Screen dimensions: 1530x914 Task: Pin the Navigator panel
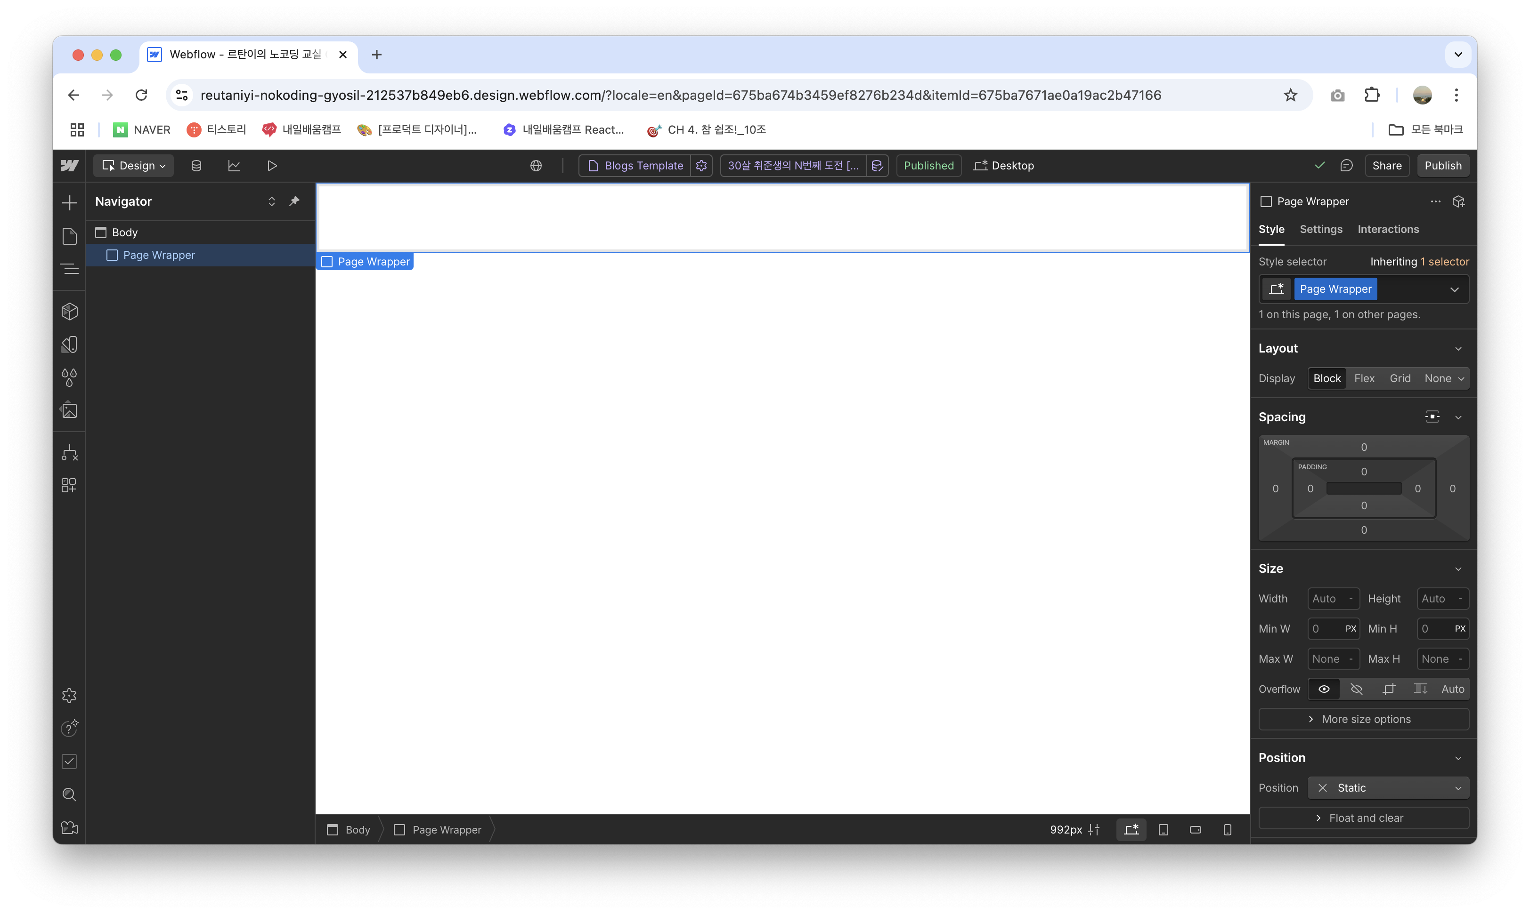(295, 201)
